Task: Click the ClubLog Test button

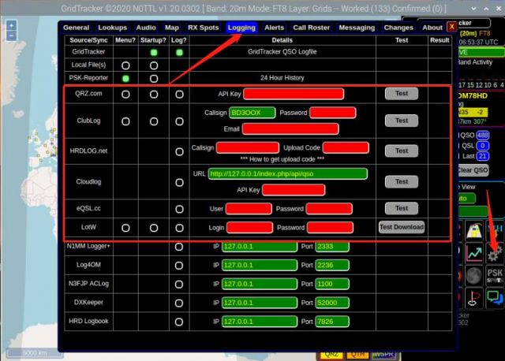Action: point(402,121)
